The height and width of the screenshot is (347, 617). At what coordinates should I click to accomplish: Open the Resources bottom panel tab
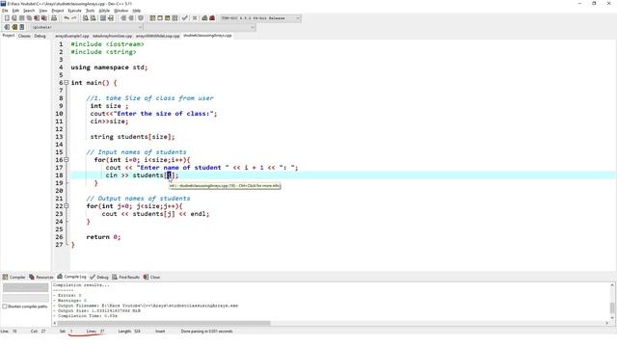(41, 277)
